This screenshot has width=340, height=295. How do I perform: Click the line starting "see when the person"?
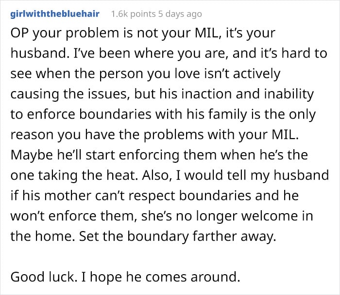[x=145, y=74]
